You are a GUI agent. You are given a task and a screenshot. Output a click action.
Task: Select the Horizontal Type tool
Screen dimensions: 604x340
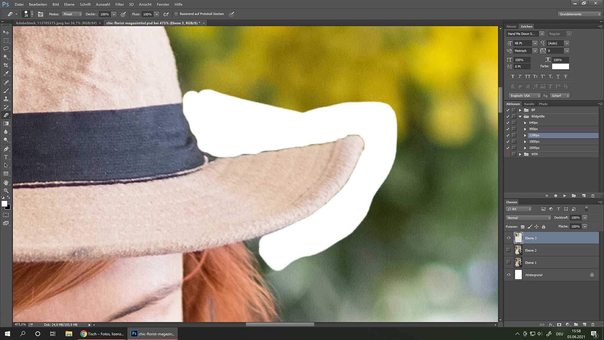6,157
